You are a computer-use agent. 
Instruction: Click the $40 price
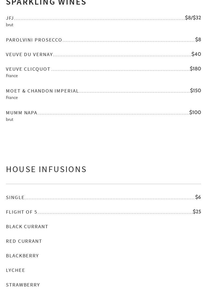(196, 54)
